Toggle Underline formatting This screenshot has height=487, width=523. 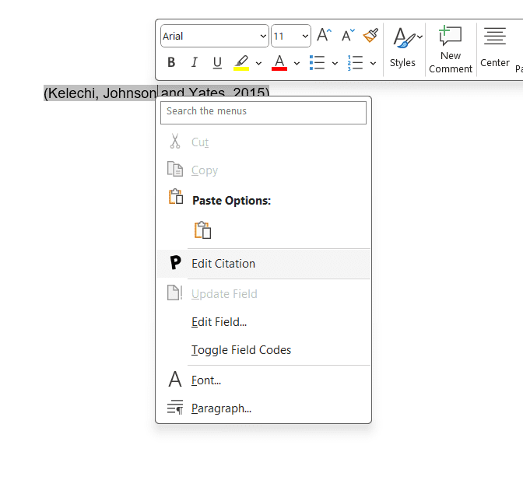coord(217,63)
